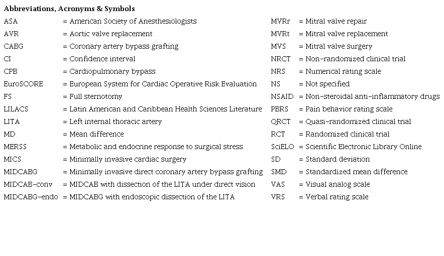The image size is (444, 256).
Task: Click the MIDCABG-endo abbreviation
Action: pos(30,197)
